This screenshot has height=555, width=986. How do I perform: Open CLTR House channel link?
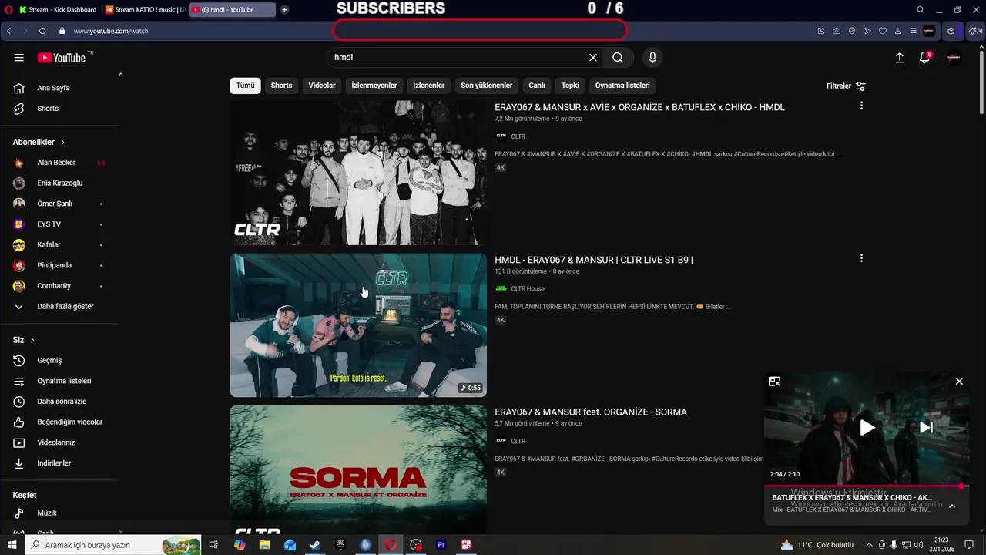(528, 288)
